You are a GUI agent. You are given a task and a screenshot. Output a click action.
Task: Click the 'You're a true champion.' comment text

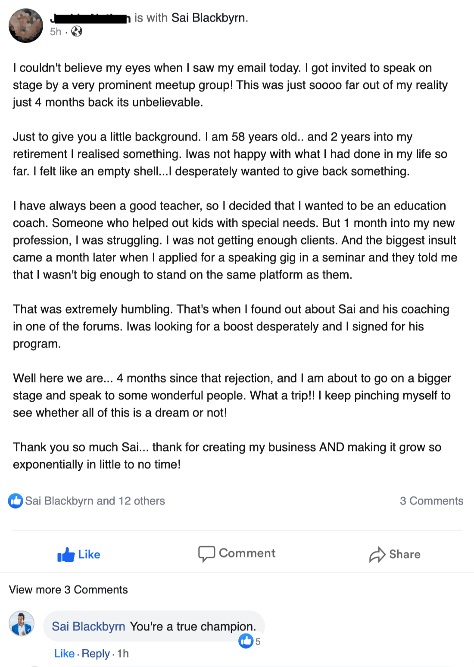click(193, 626)
